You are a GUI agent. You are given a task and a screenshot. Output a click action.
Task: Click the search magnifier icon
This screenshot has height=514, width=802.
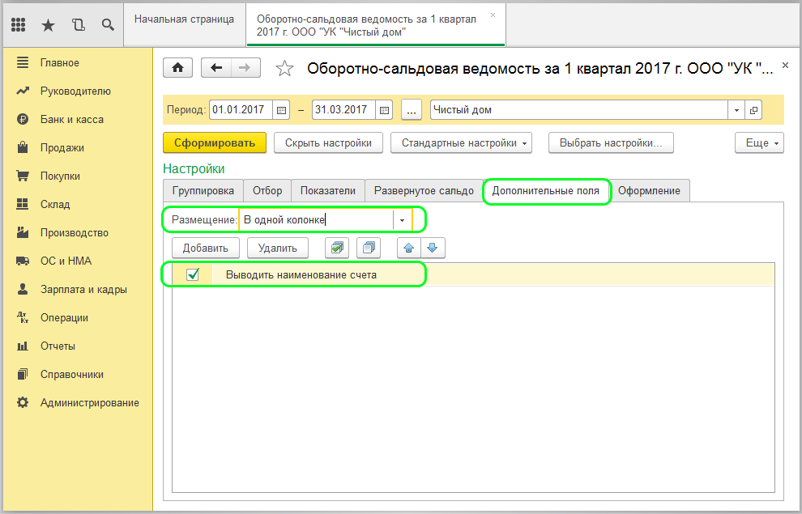click(108, 25)
